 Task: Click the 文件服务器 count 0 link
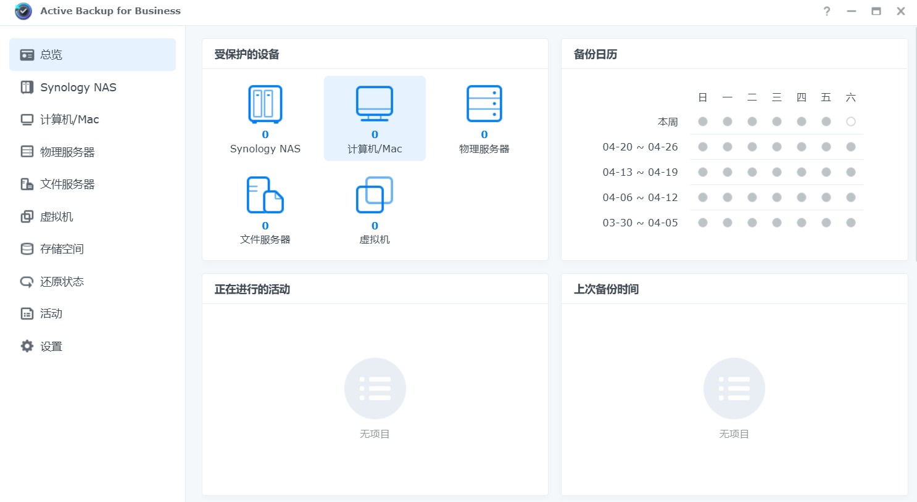coord(265,226)
